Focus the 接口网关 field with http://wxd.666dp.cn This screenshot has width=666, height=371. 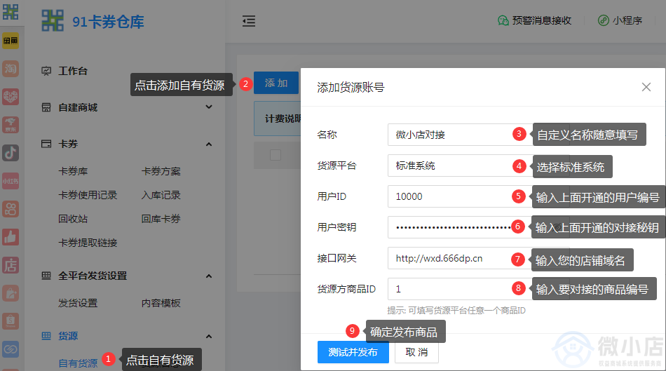tap(478, 258)
